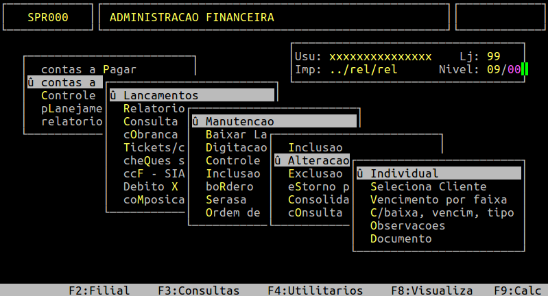Screen dimensions: 548x296
Task: Select the Documento menu entry
Action: 401,238
